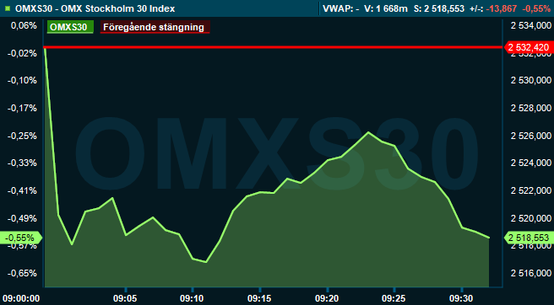
Task: Click the VWAP value in header
Action: click(341, 8)
